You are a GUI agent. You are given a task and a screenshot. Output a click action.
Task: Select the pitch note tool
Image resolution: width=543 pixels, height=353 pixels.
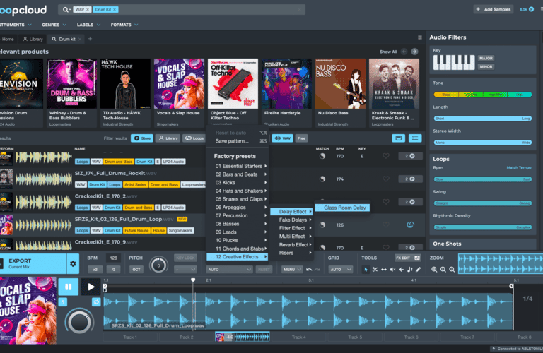tap(409, 270)
